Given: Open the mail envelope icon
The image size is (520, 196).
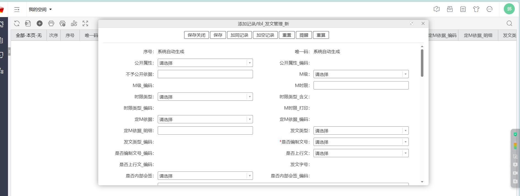Looking at the screenshot, I should [450, 9].
